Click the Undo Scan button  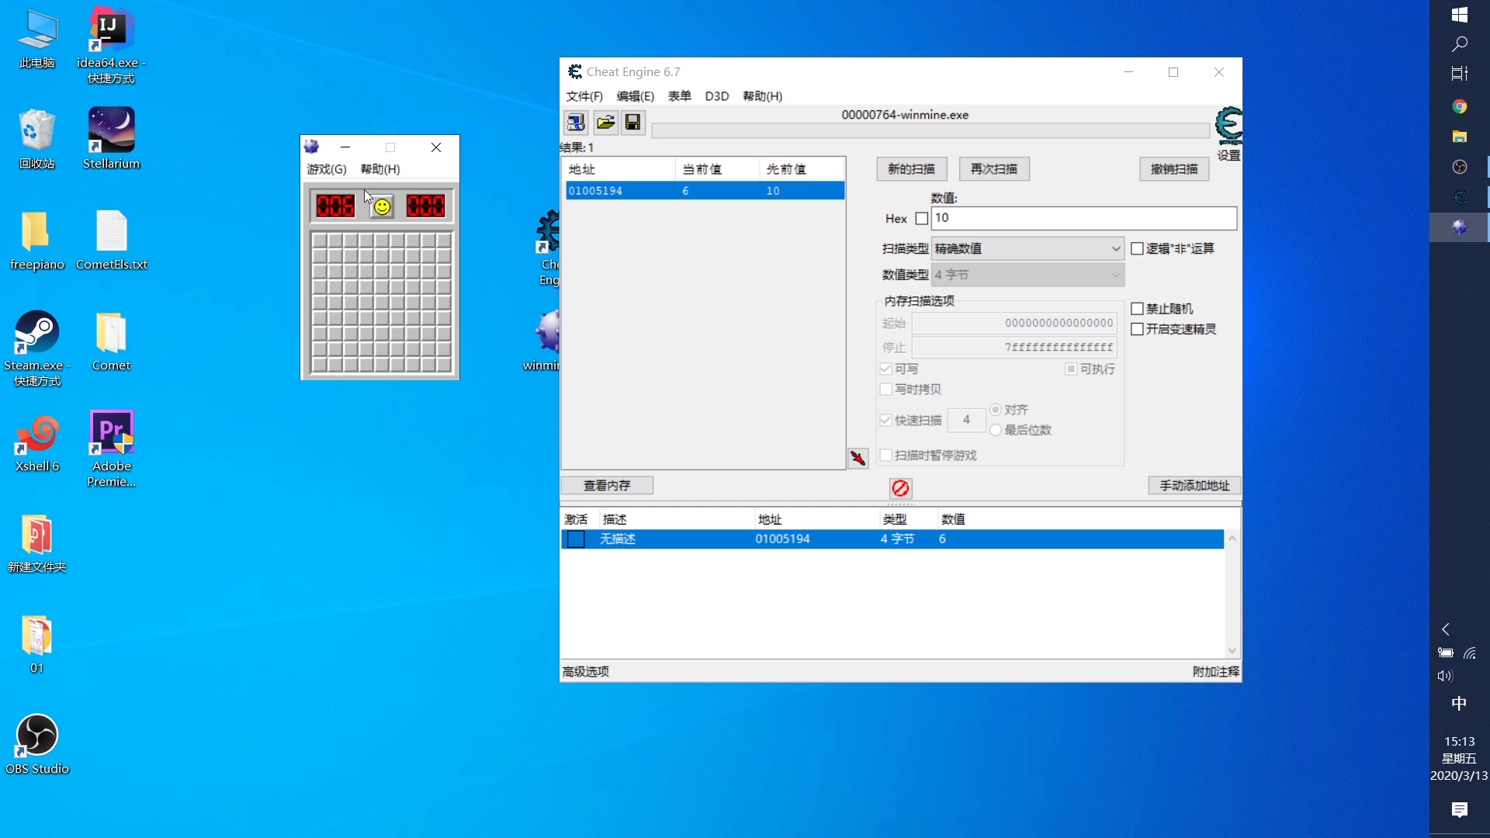pyautogui.click(x=1174, y=169)
